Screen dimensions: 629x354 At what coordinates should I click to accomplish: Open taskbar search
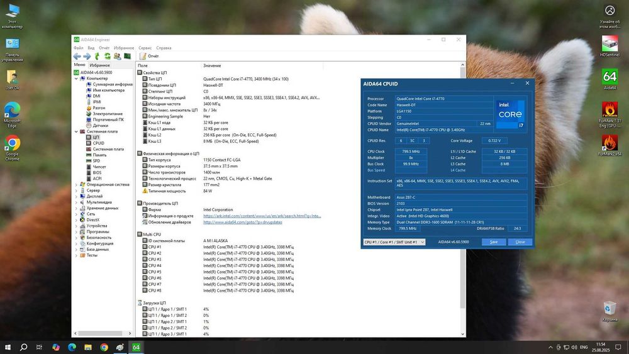24,347
